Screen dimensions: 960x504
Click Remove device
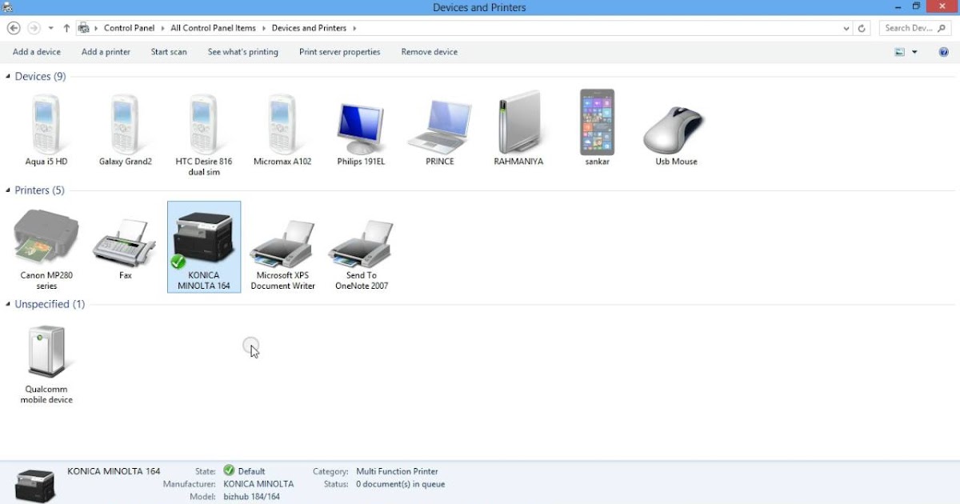pyautogui.click(x=430, y=52)
